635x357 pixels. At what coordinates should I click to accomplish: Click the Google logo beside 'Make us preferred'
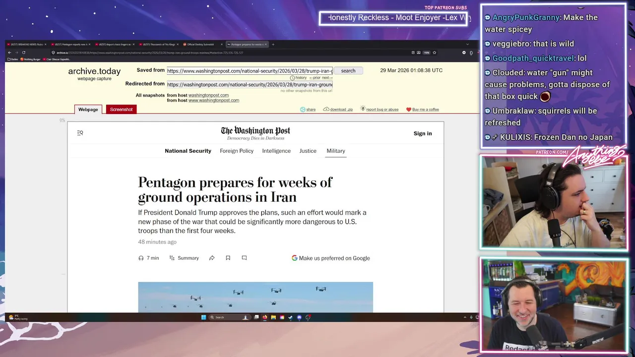click(x=294, y=258)
